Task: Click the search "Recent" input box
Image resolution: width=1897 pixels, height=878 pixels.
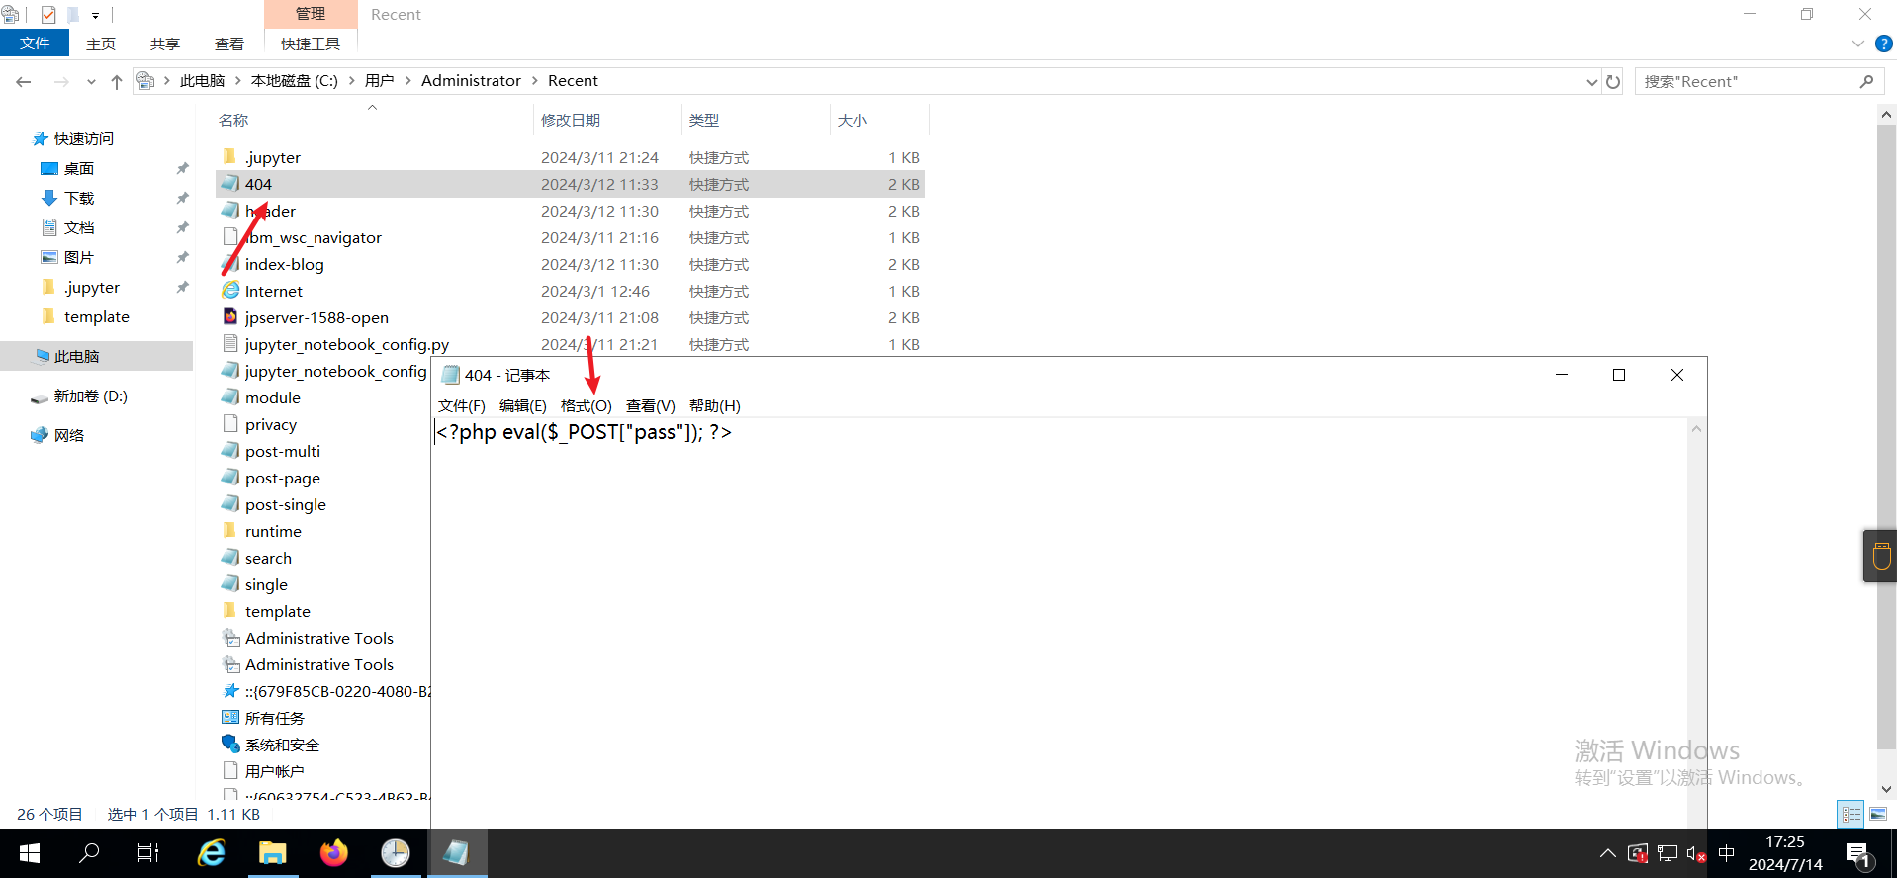Action: coord(1746,82)
